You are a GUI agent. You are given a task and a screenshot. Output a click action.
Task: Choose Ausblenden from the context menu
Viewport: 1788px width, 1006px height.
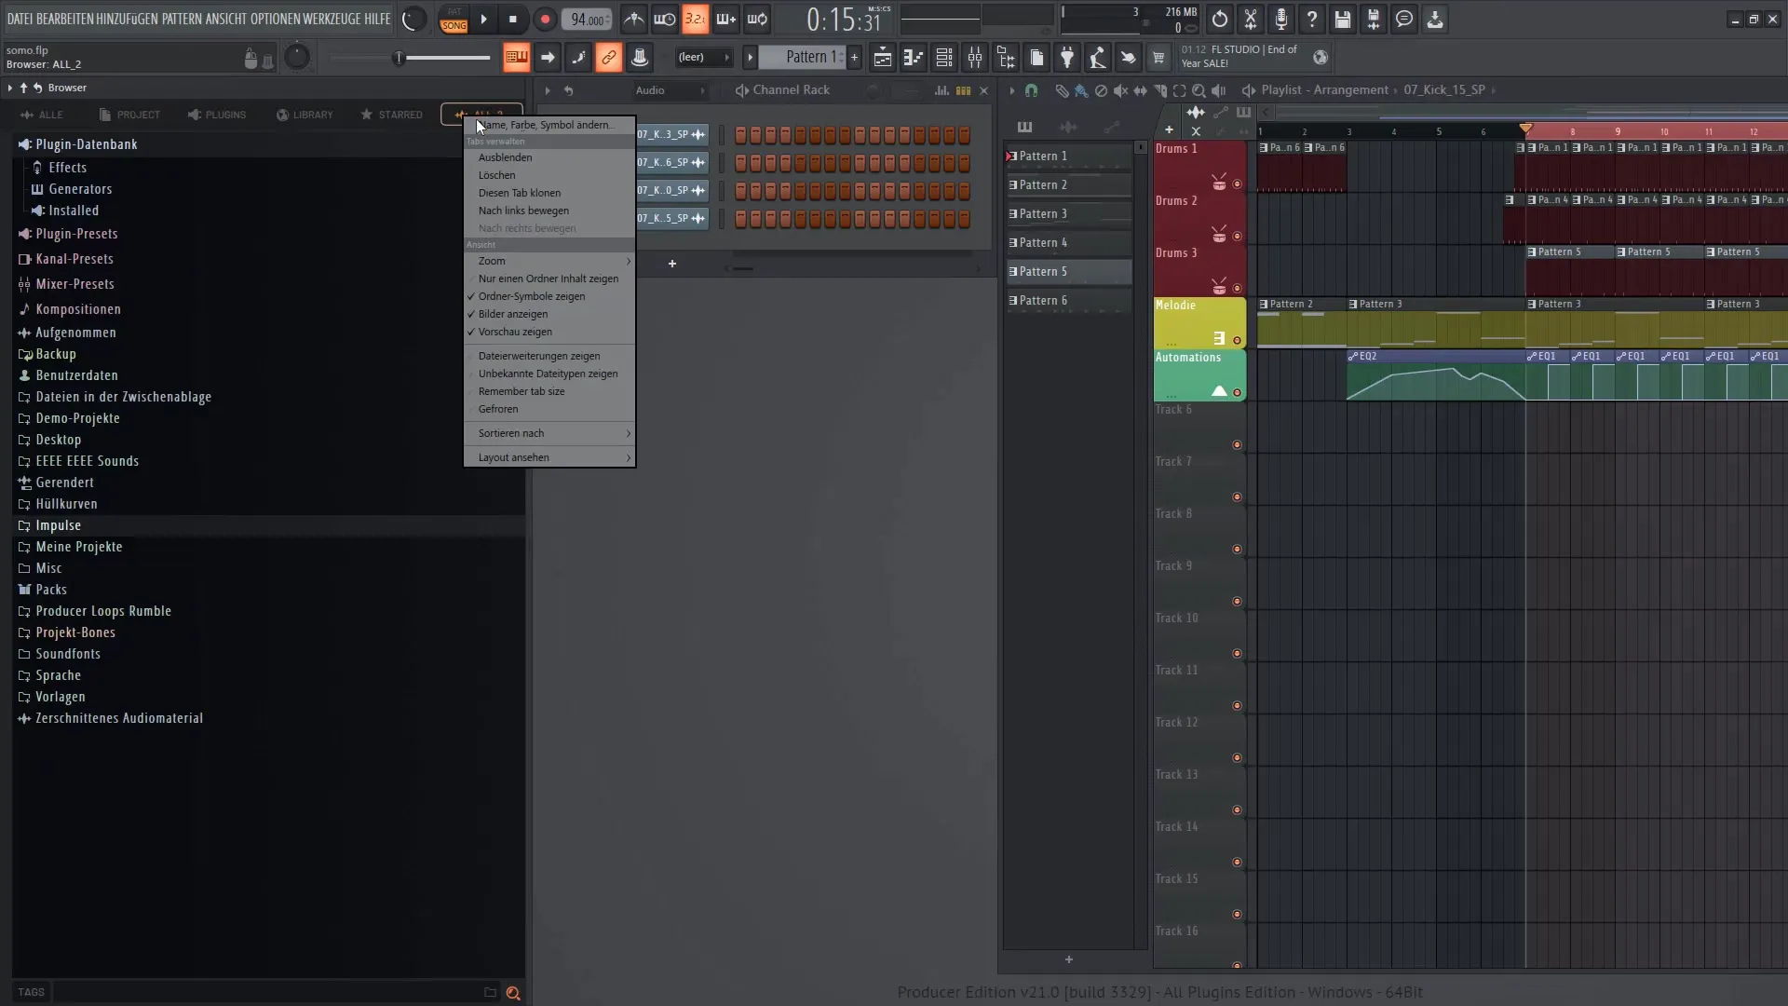pyautogui.click(x=549, y=157)
